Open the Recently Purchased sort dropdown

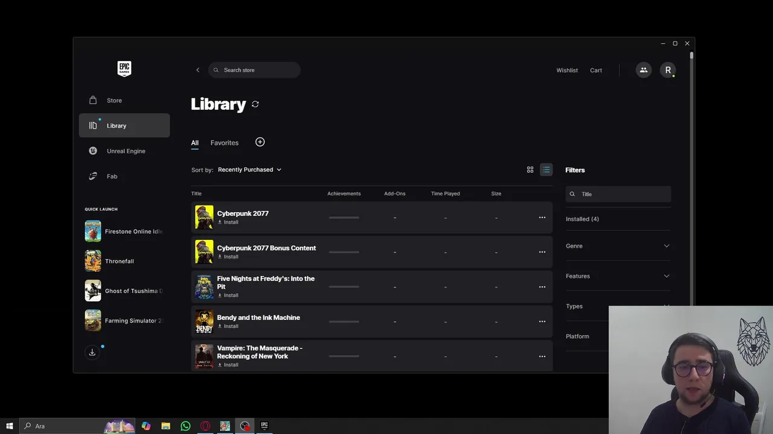point(249,169)
